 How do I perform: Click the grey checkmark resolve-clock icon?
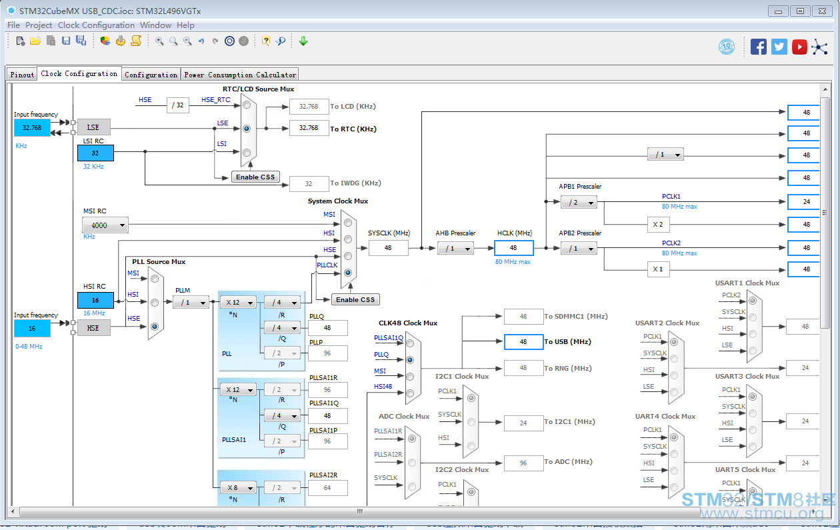[x=244, y=41]
